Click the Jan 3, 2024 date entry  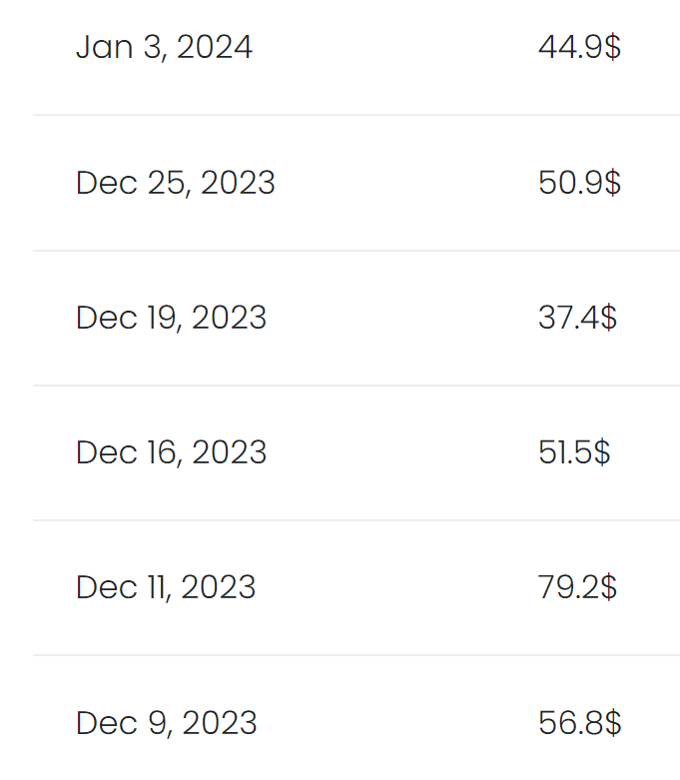point(164,47)
